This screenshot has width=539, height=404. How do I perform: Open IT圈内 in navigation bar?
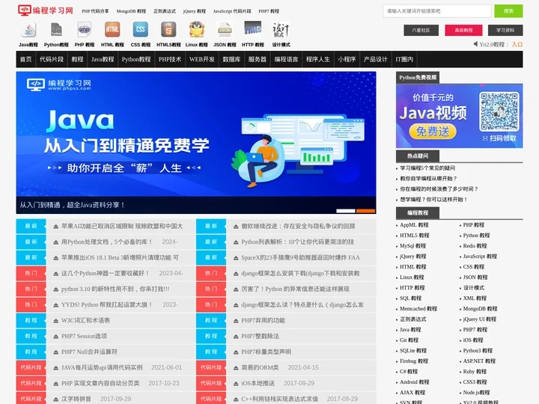pyautogui.click(x=404, y=59)
